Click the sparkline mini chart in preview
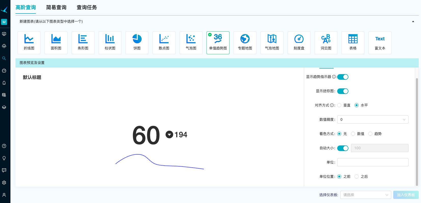 160,161
